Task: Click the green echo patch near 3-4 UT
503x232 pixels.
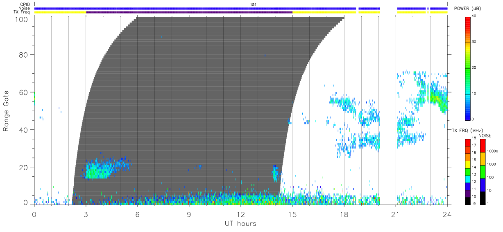Action: tap(97, 171)
